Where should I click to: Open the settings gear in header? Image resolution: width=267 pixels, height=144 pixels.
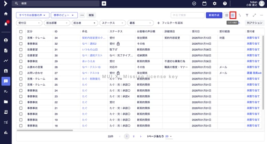[214, 4]
